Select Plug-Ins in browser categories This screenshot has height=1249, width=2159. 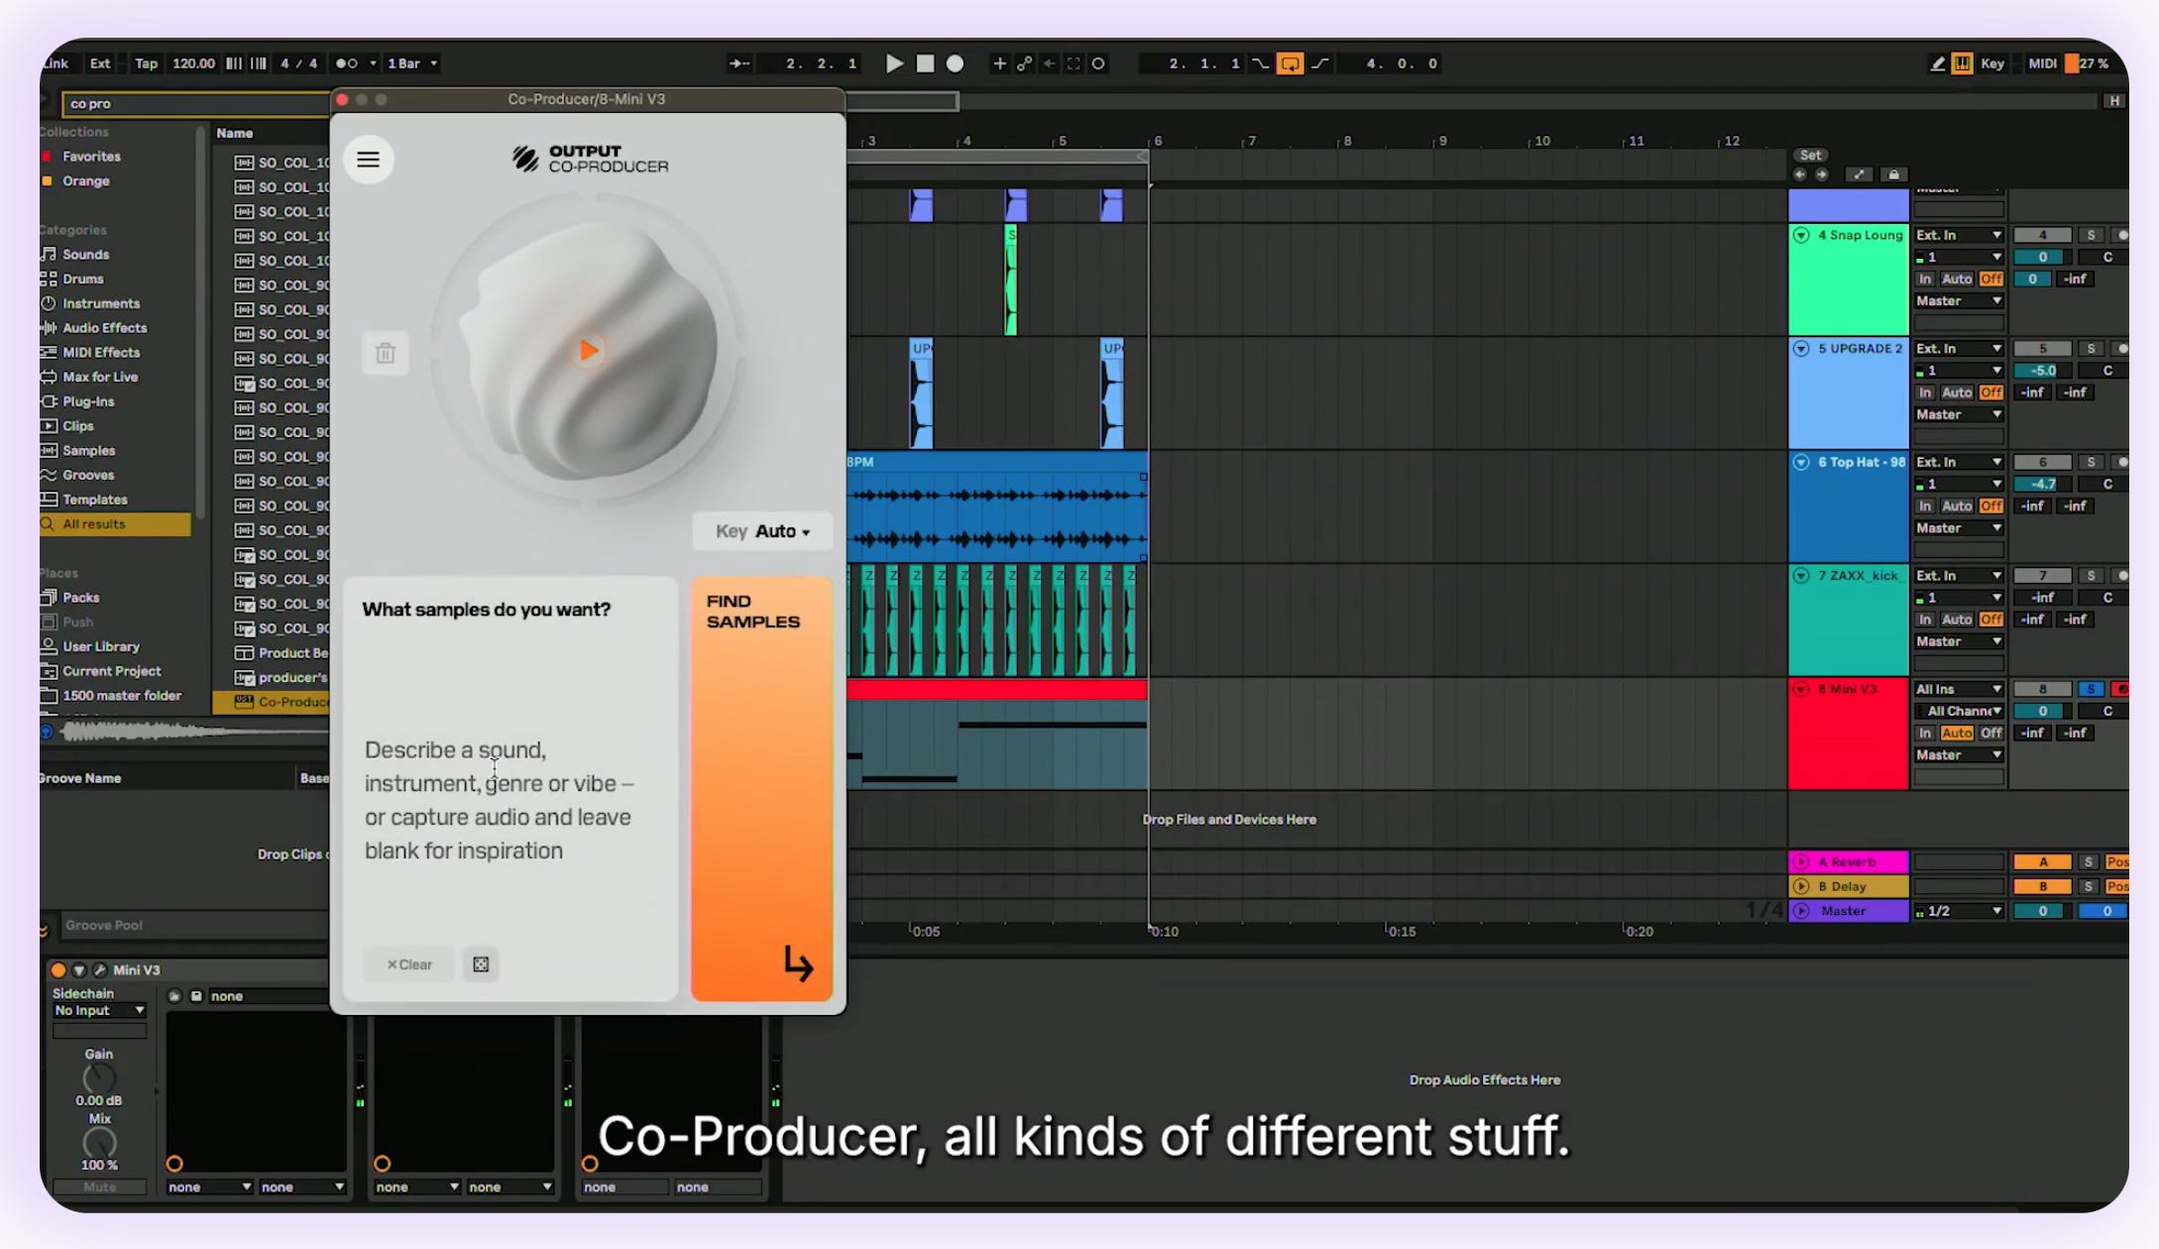pos(88,402)
